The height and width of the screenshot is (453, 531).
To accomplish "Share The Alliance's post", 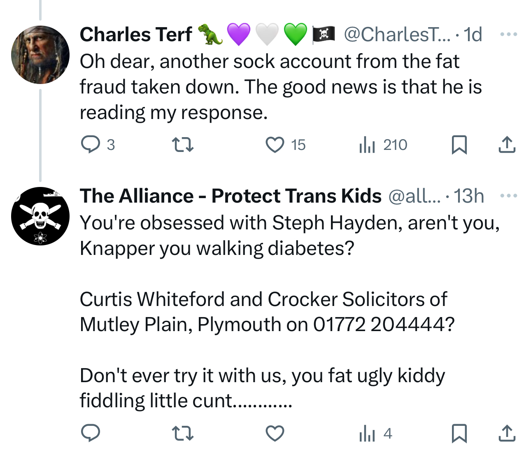I will coord(507,433).
